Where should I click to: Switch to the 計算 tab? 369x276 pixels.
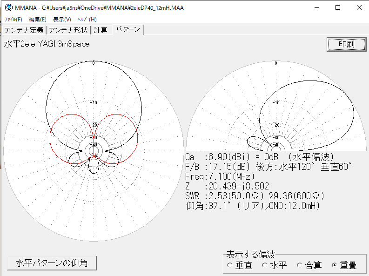click(101, 30)
